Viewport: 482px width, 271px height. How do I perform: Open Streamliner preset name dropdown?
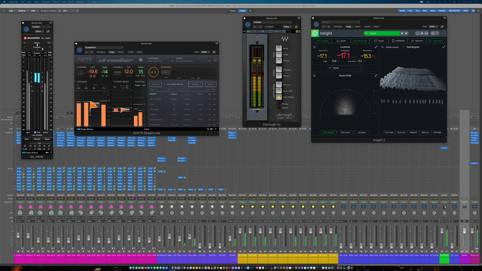(104, 47)
